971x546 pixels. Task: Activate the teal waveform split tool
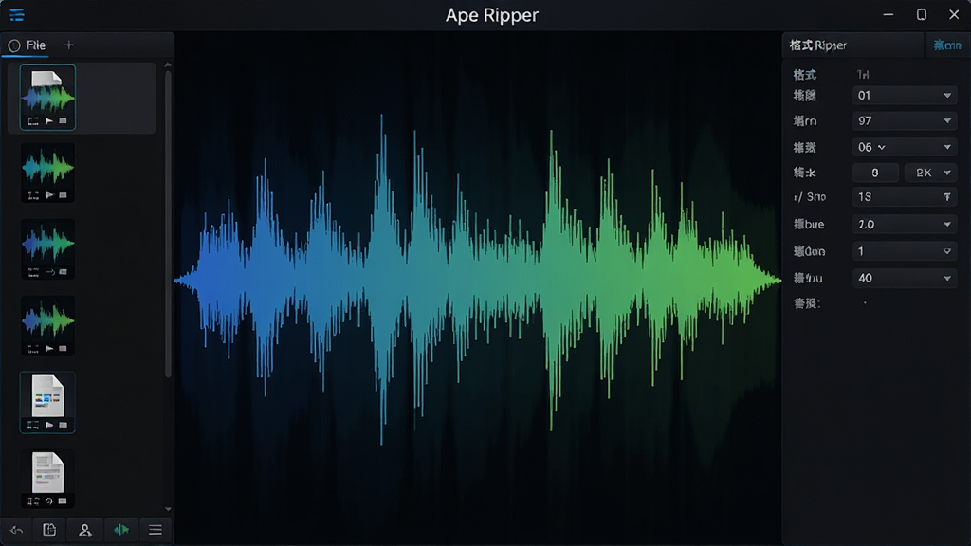pyautogui.click(x=120, y=530)
